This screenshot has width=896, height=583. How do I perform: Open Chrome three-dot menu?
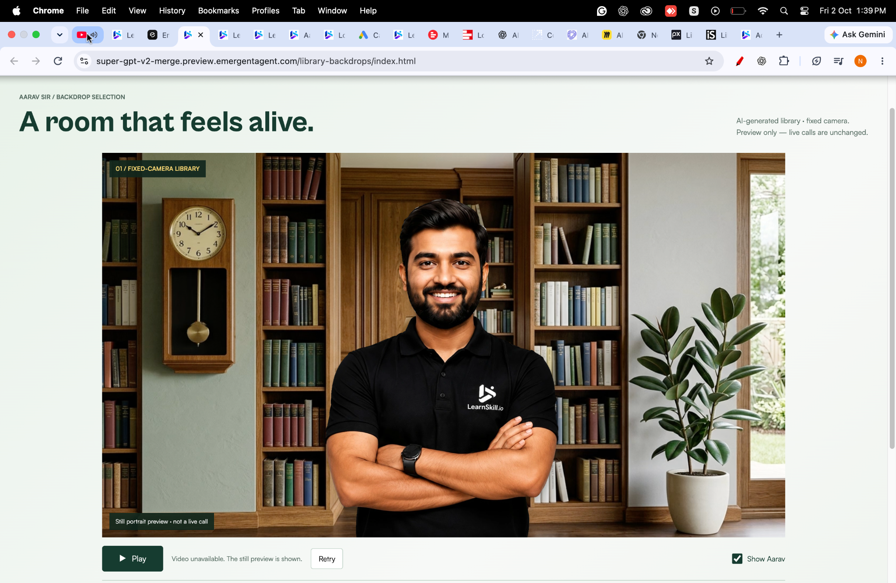tap(882, 61)
